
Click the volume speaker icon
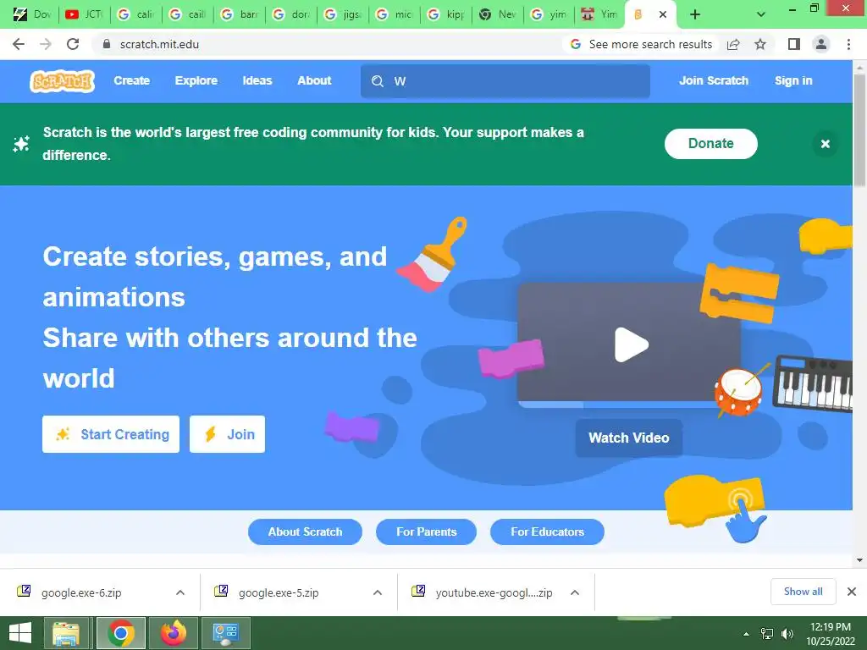[787, 634]
